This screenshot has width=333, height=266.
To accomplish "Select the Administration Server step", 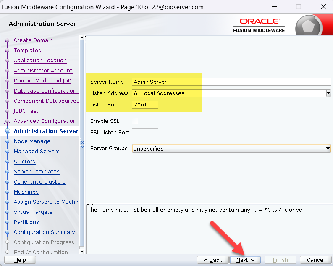I will tap(46, 131).
